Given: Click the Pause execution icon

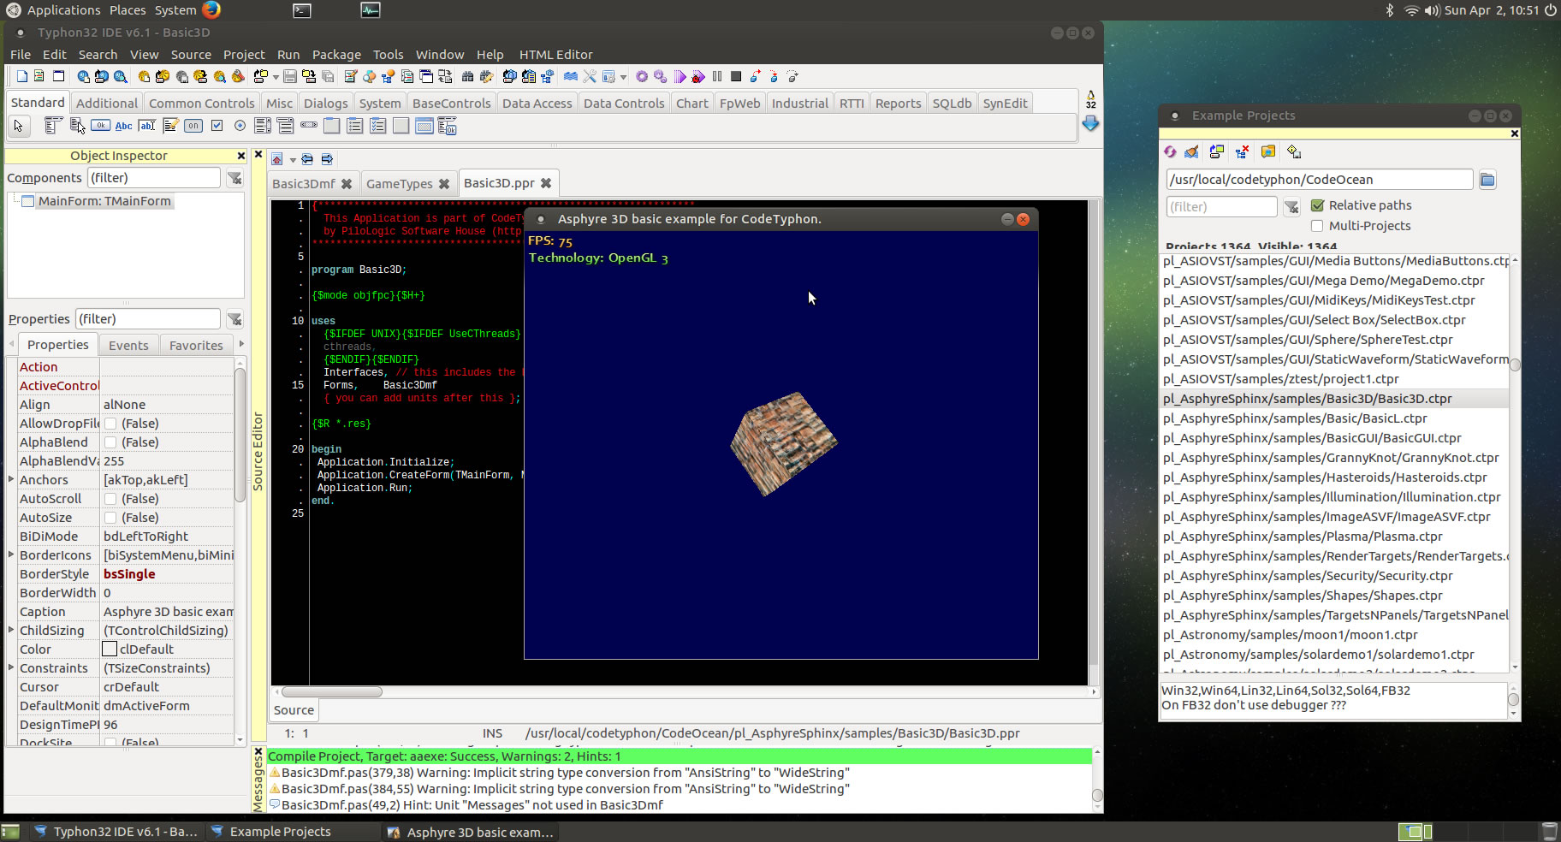Looking at the screenshot, I should 717,76.
